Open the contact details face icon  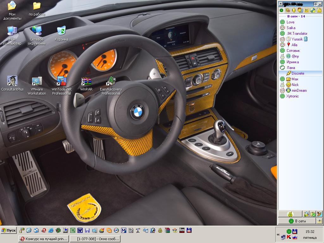coord(300,10)
